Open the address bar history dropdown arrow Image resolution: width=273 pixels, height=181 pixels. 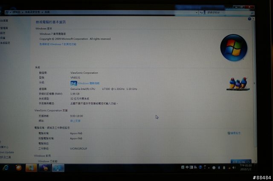point(197,13)
